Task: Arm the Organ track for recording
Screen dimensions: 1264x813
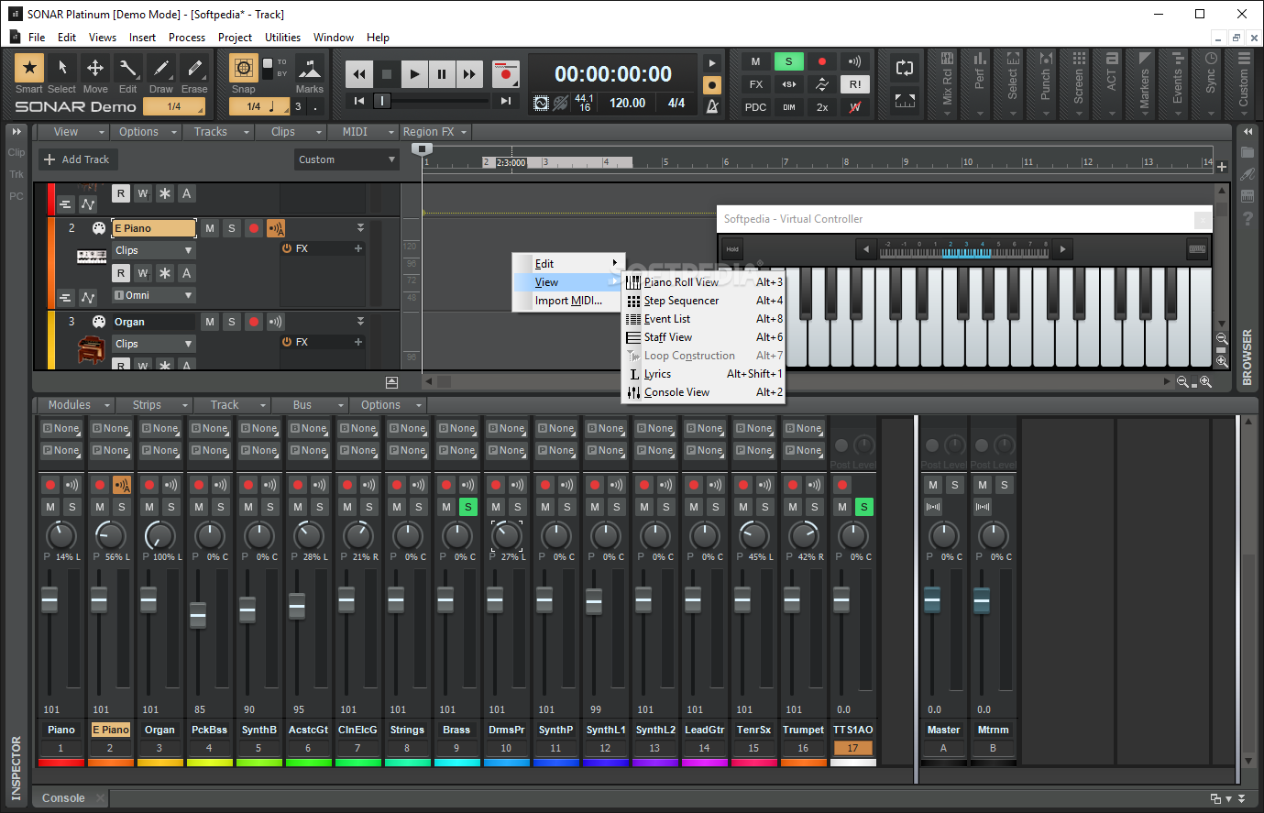Action: [254, 322]
